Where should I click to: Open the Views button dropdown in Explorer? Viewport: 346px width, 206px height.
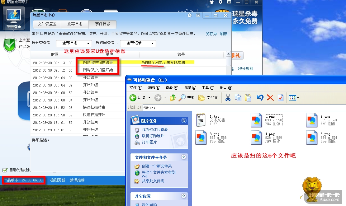tap(298, 98)
